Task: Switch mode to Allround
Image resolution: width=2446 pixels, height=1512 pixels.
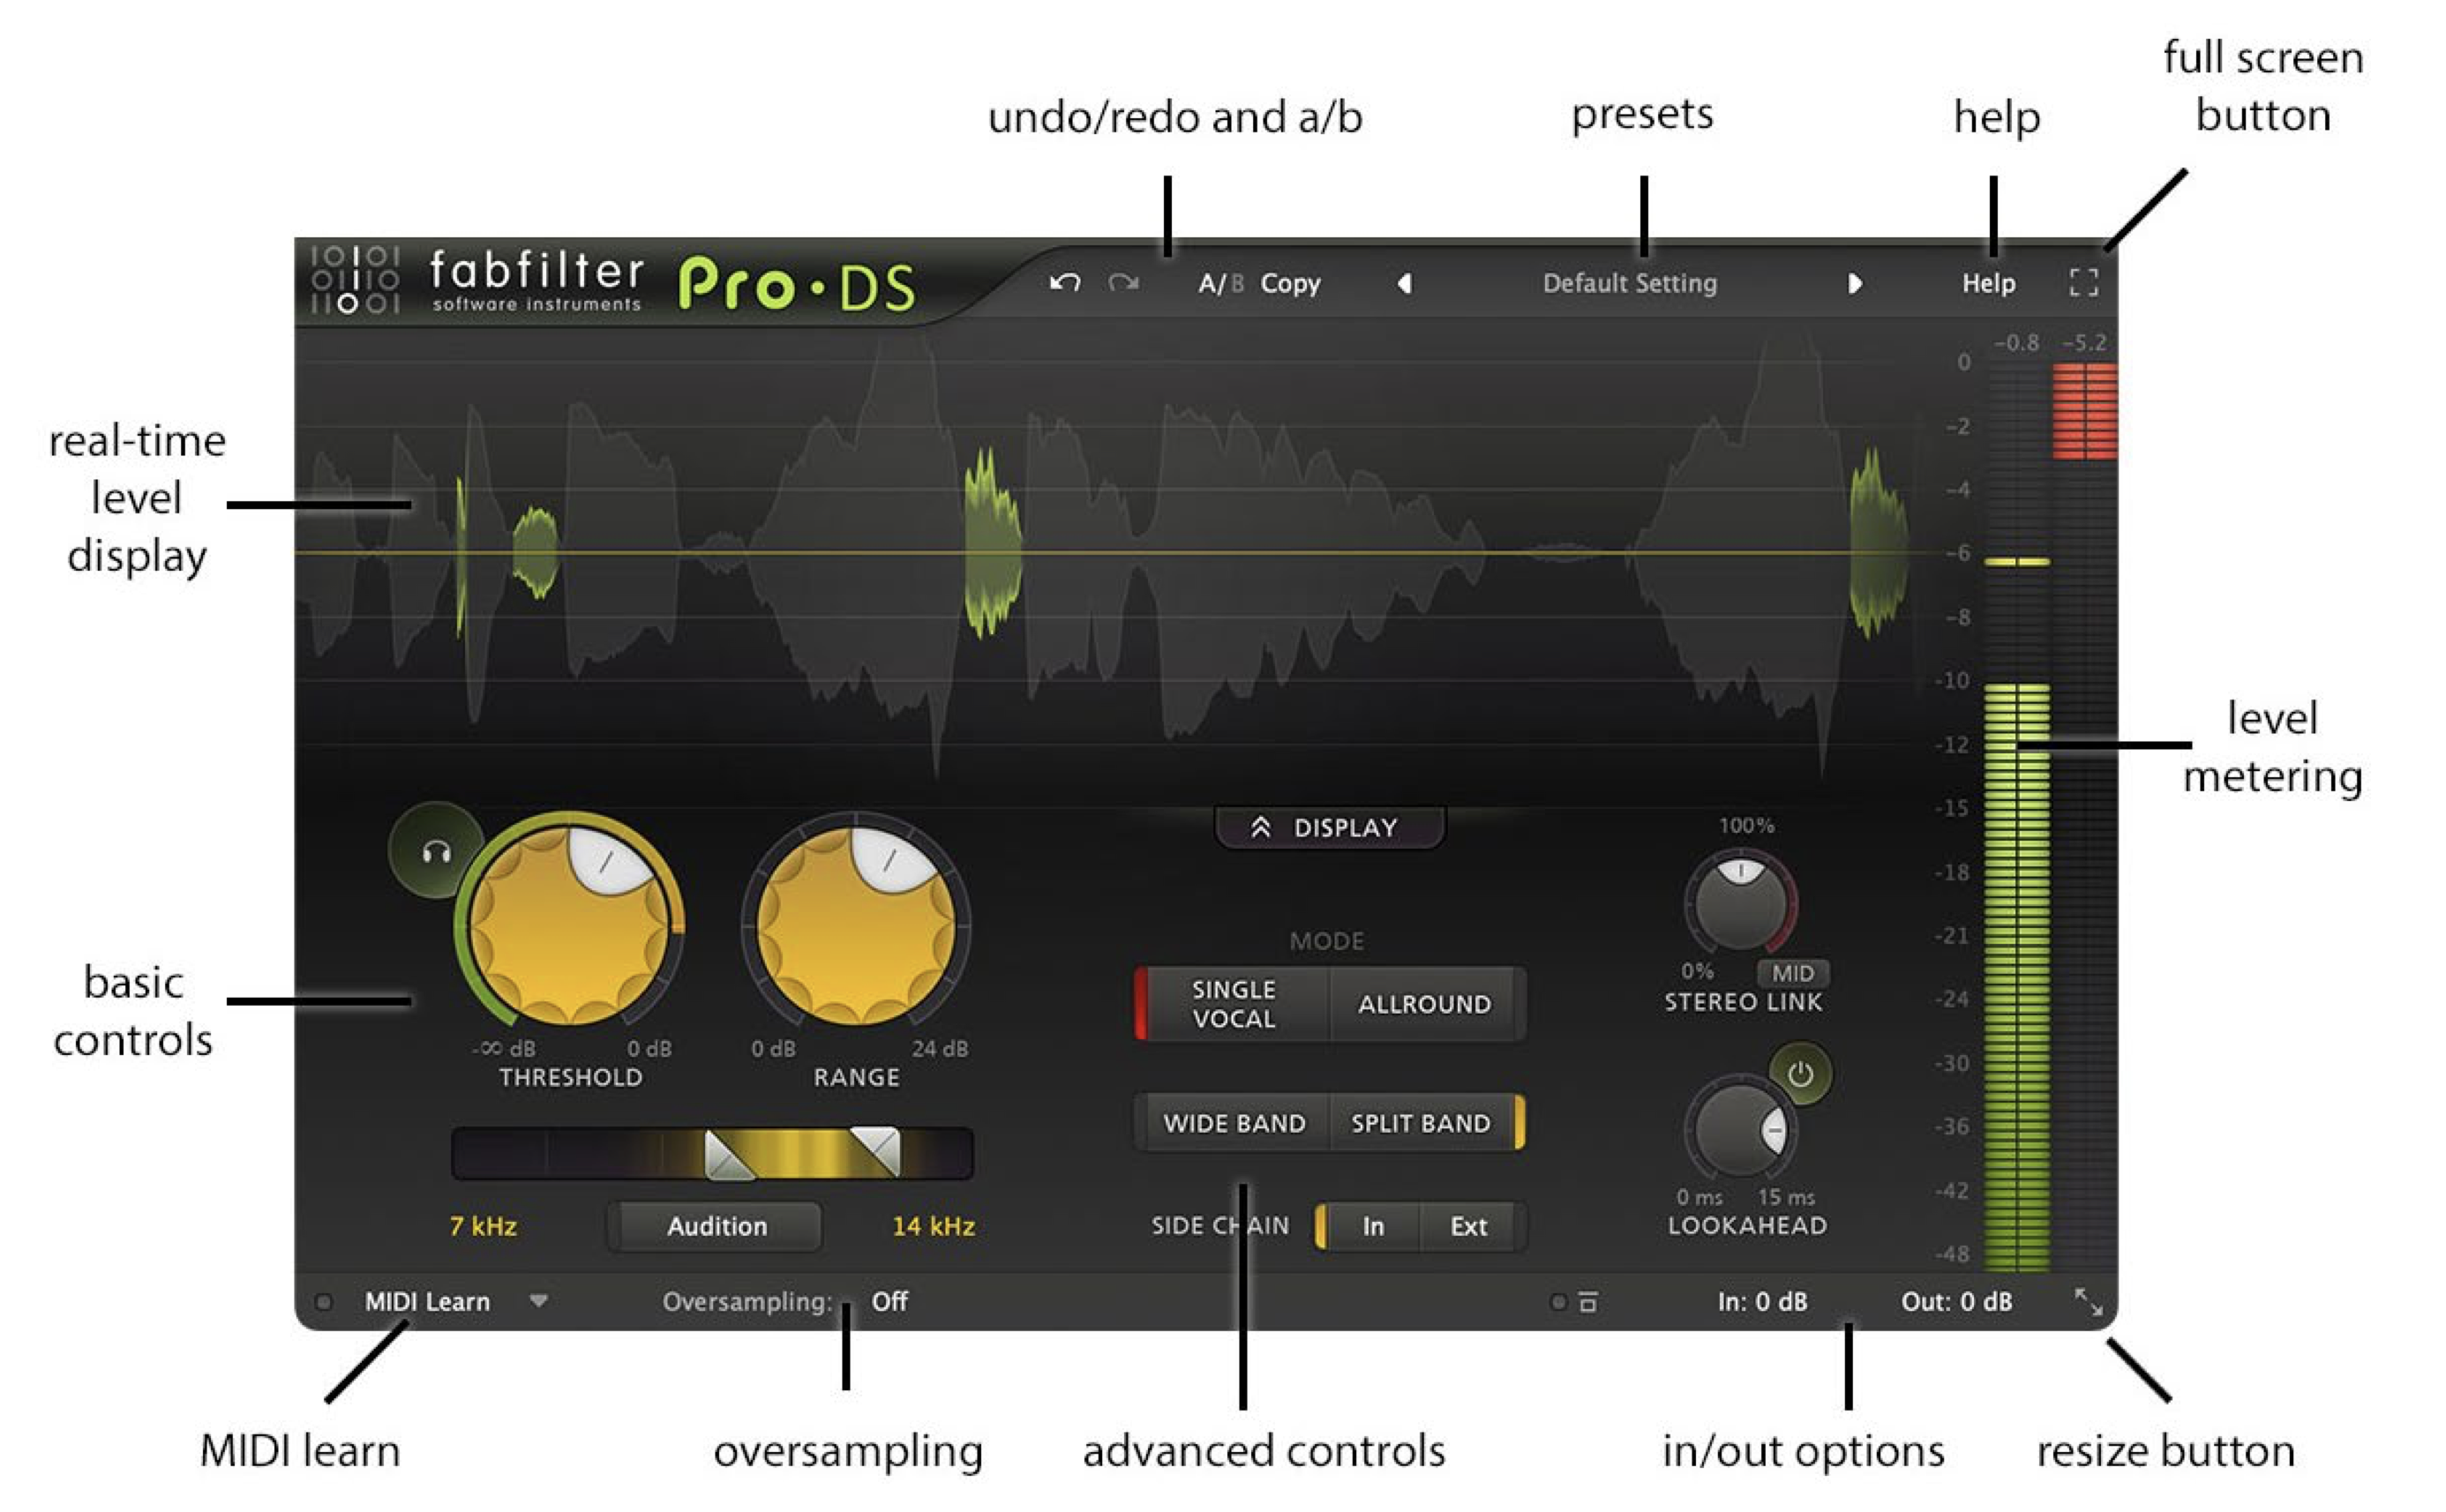Action: (1424, 1004)
